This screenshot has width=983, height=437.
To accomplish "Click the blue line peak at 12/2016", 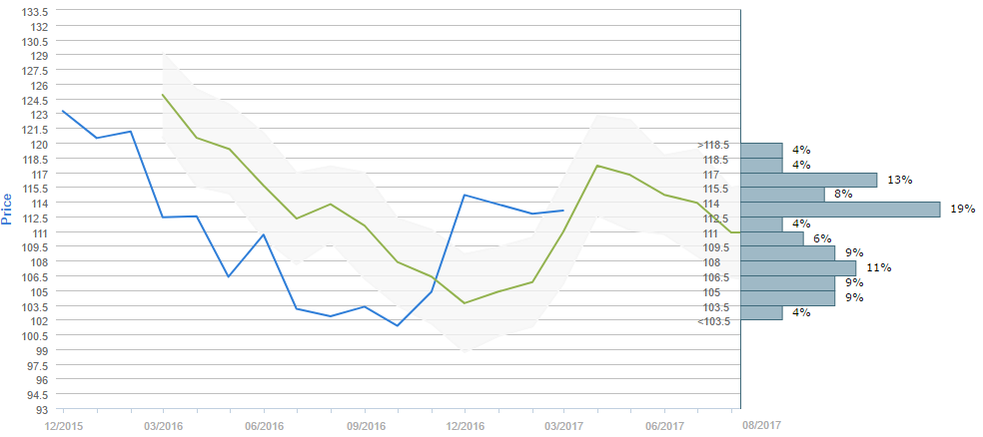I will (465, 195).
